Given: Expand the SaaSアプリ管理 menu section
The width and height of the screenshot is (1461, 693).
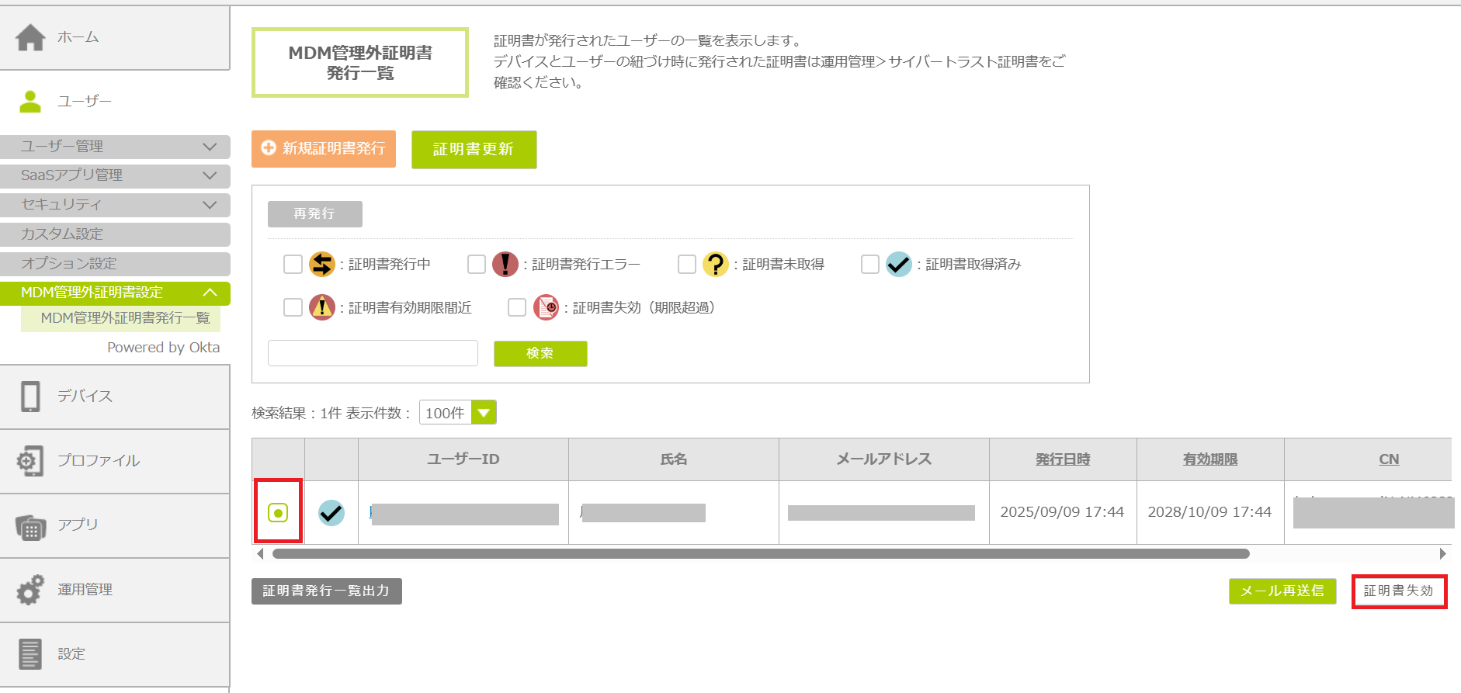Looking at the screenshot, I should (115, 175).
